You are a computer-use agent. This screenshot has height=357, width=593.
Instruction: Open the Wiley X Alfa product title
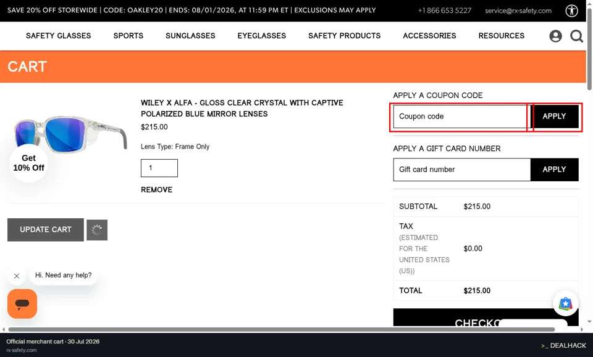tap(242, 109)
